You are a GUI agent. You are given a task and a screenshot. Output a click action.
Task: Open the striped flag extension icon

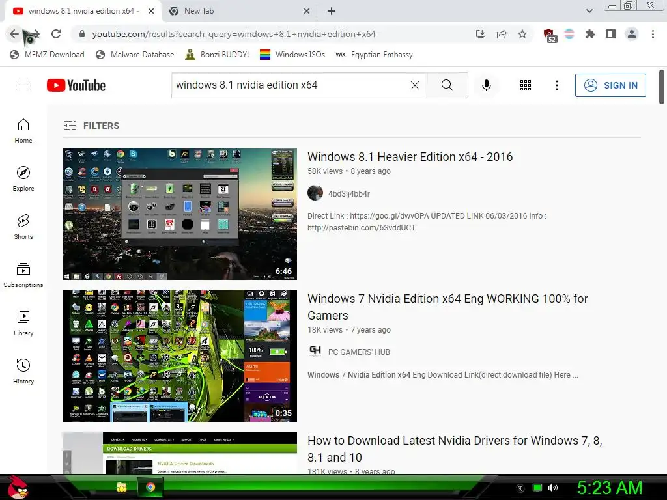coord(569,34)
